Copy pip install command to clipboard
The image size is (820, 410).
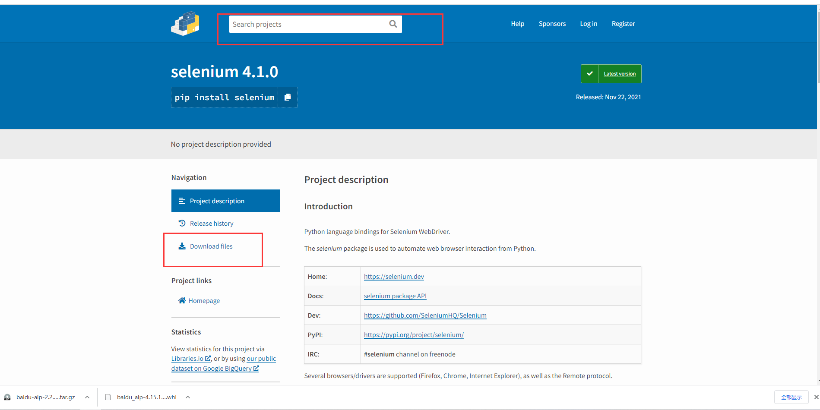click(288, 97)
